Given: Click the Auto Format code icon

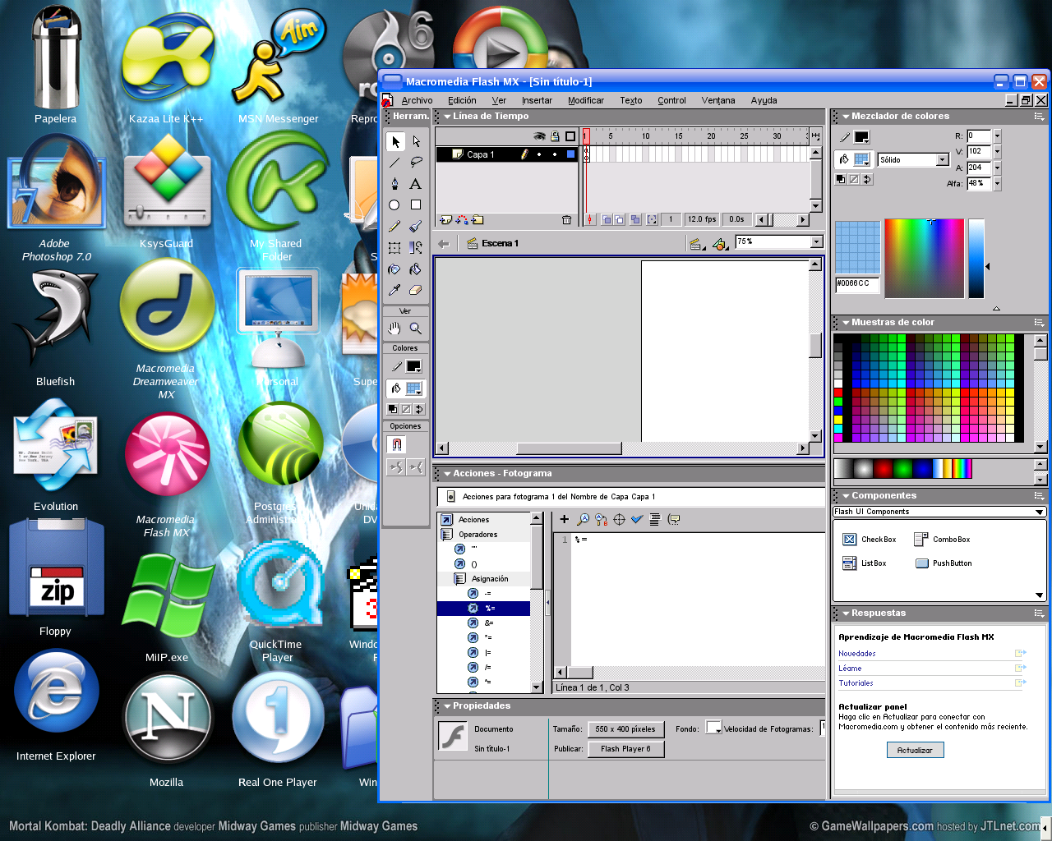Looking at the screenshot, I should [655, 519].
